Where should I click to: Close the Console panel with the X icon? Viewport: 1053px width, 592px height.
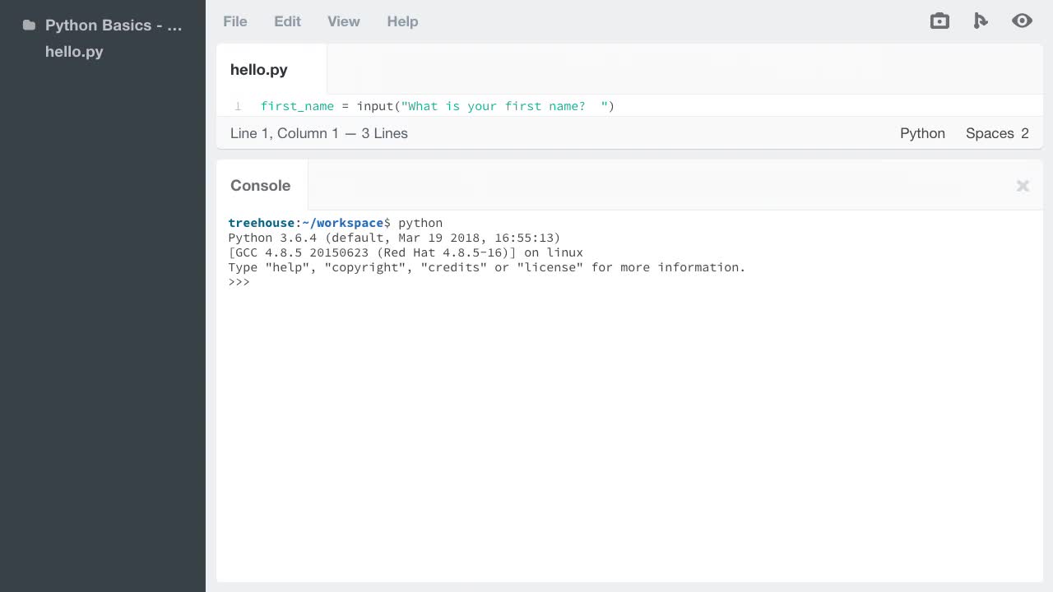coord(1023,186)
